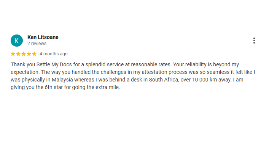
Task: Click the third yellow rating star
Action: tap(24, 54)
